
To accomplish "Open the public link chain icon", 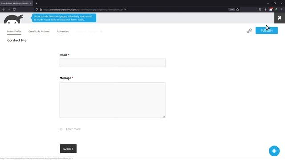I will (x=249, y=31).
